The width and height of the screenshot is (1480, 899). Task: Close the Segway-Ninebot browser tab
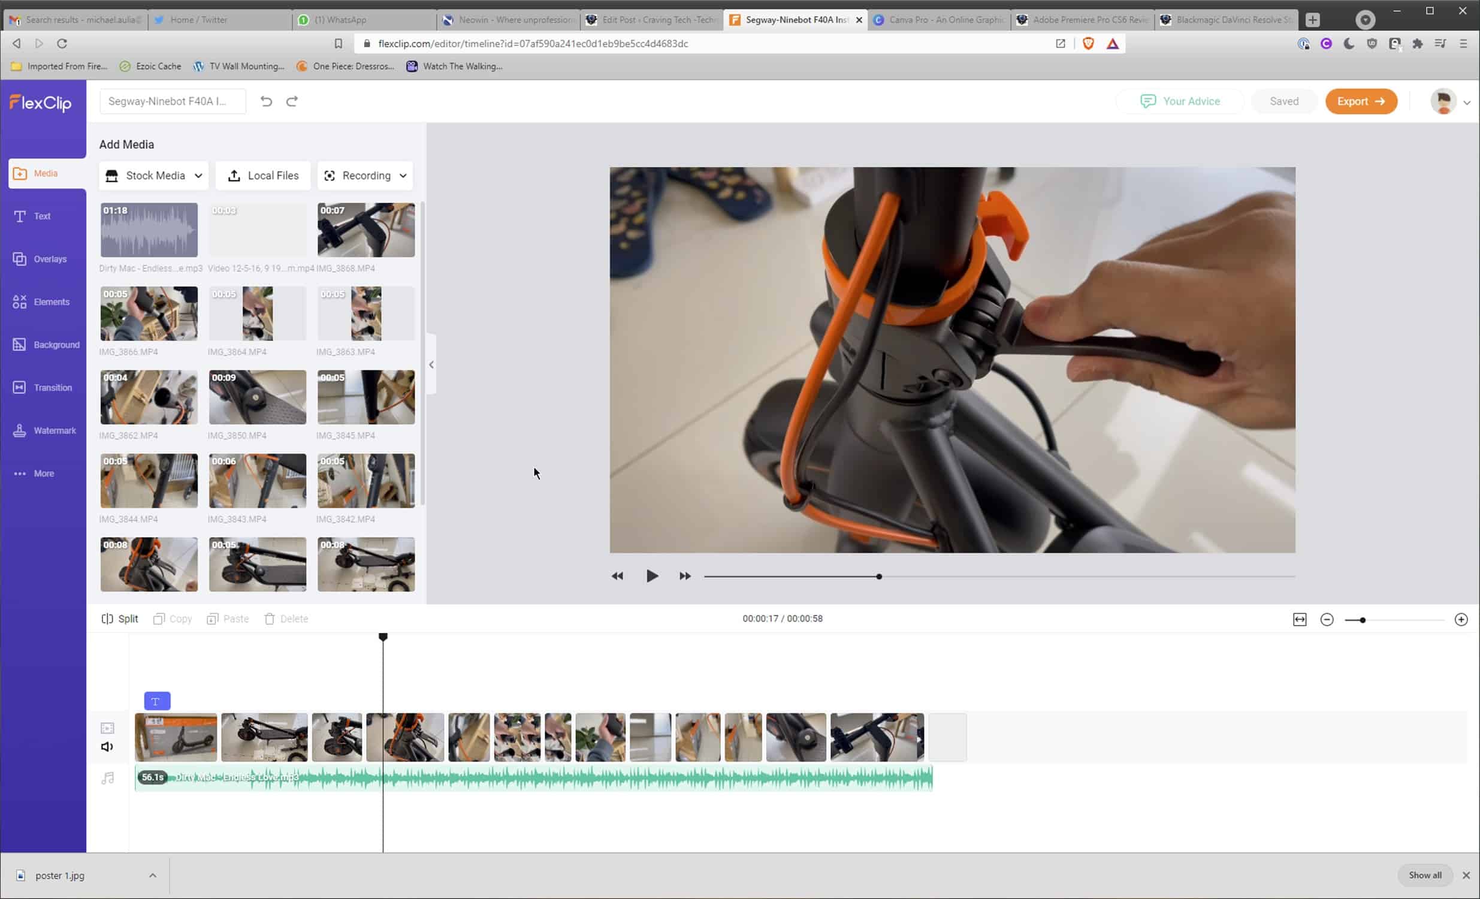click(x=859, y=20)
